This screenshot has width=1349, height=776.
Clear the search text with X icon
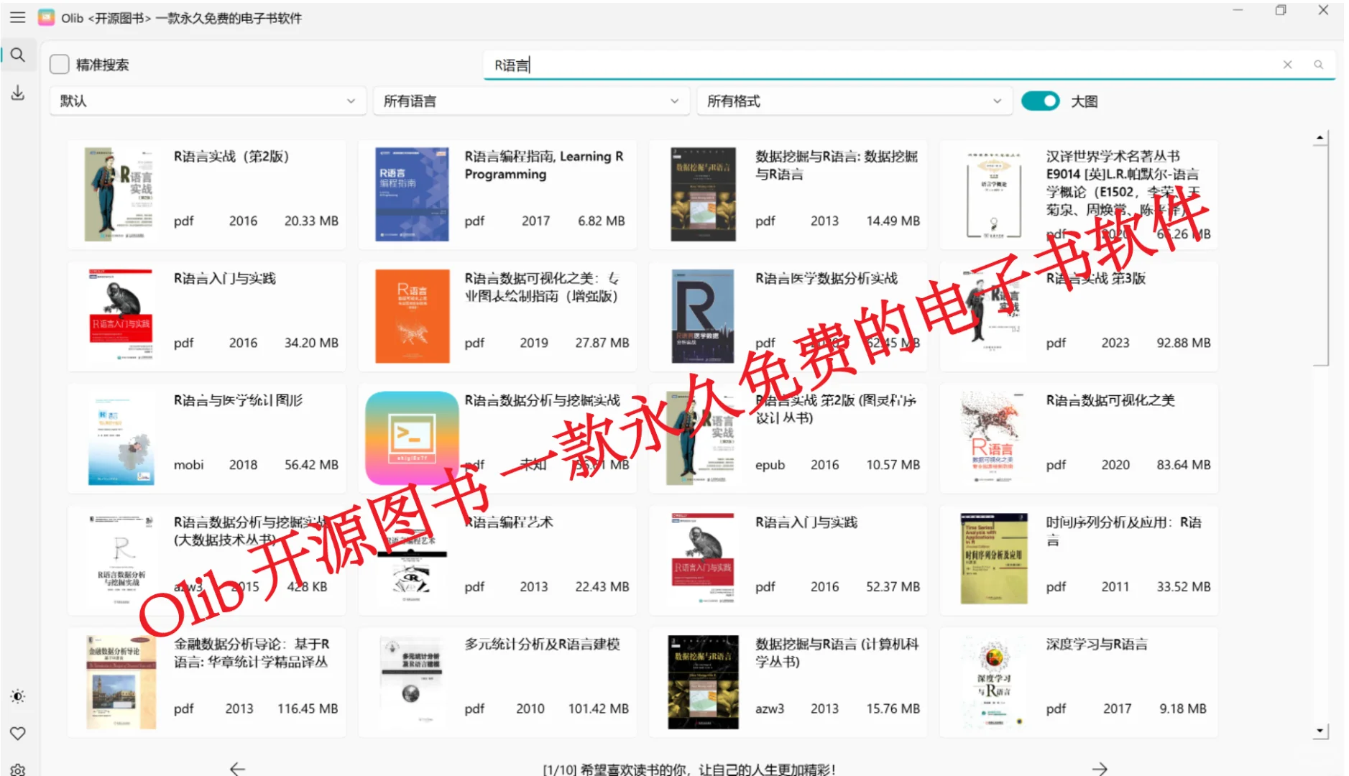(1287, 65)
